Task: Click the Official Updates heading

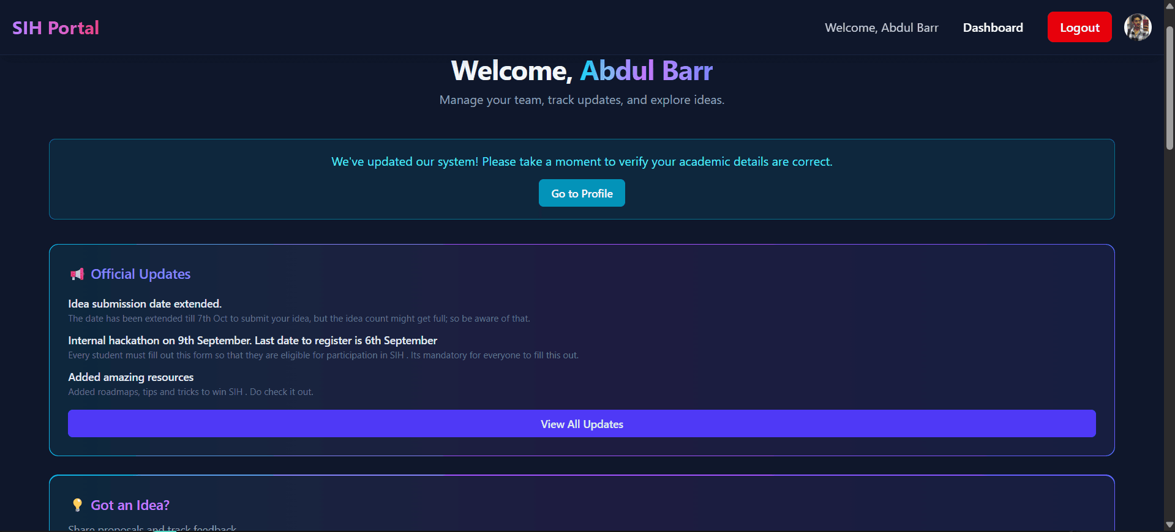Action: tap(141, 275)
